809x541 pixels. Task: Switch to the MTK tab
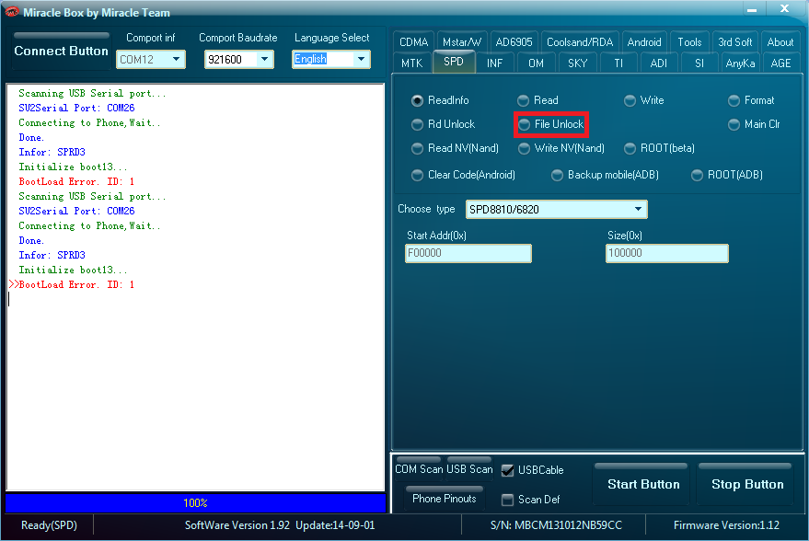point(411,63)
